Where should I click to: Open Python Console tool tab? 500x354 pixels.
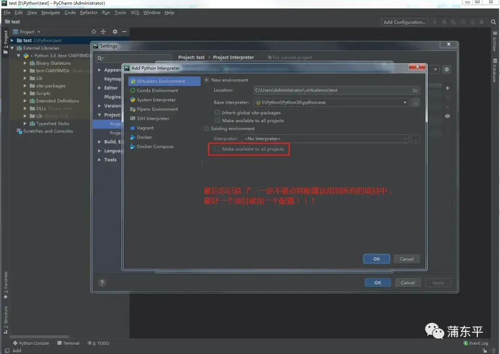31,343
